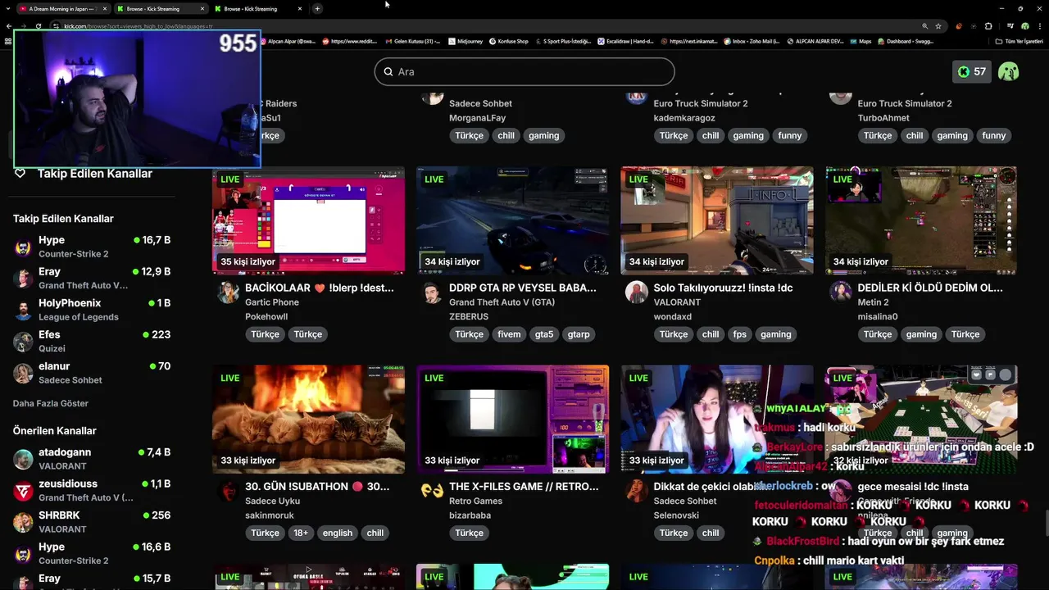Open Chrome three-dot menu
1049x590 pixels.
tap(1039, 26)
